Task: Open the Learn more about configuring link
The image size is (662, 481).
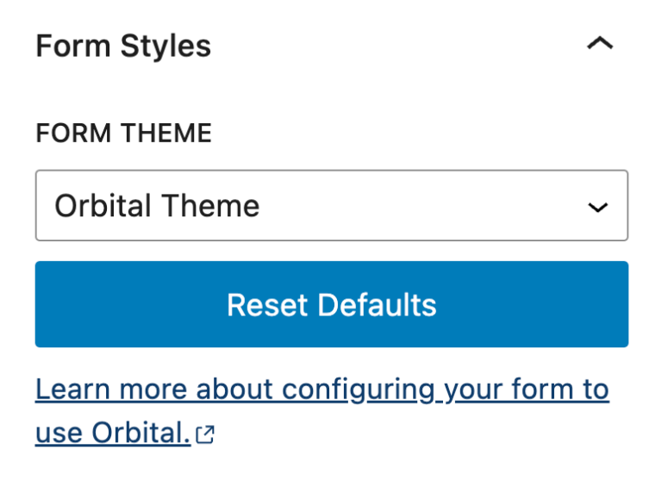Action: [322, 410]
